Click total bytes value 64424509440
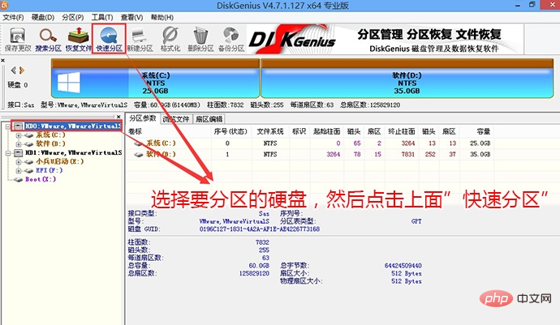 [403, 265]
